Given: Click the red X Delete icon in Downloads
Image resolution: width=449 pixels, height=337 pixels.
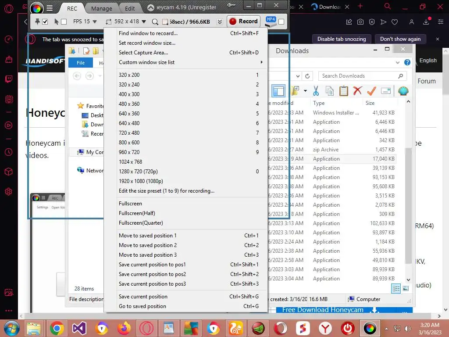Looking at the screenshot, I should tap(357, 91).
